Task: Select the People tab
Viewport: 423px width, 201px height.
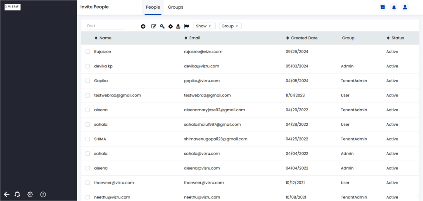Action: (x=153, y=7)
